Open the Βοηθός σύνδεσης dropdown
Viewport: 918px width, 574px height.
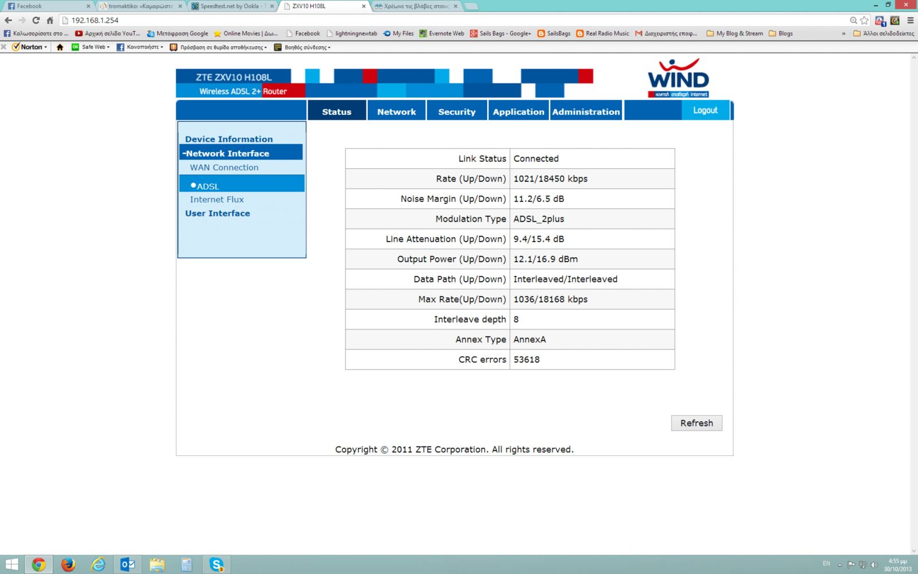[x=302, y=47]
